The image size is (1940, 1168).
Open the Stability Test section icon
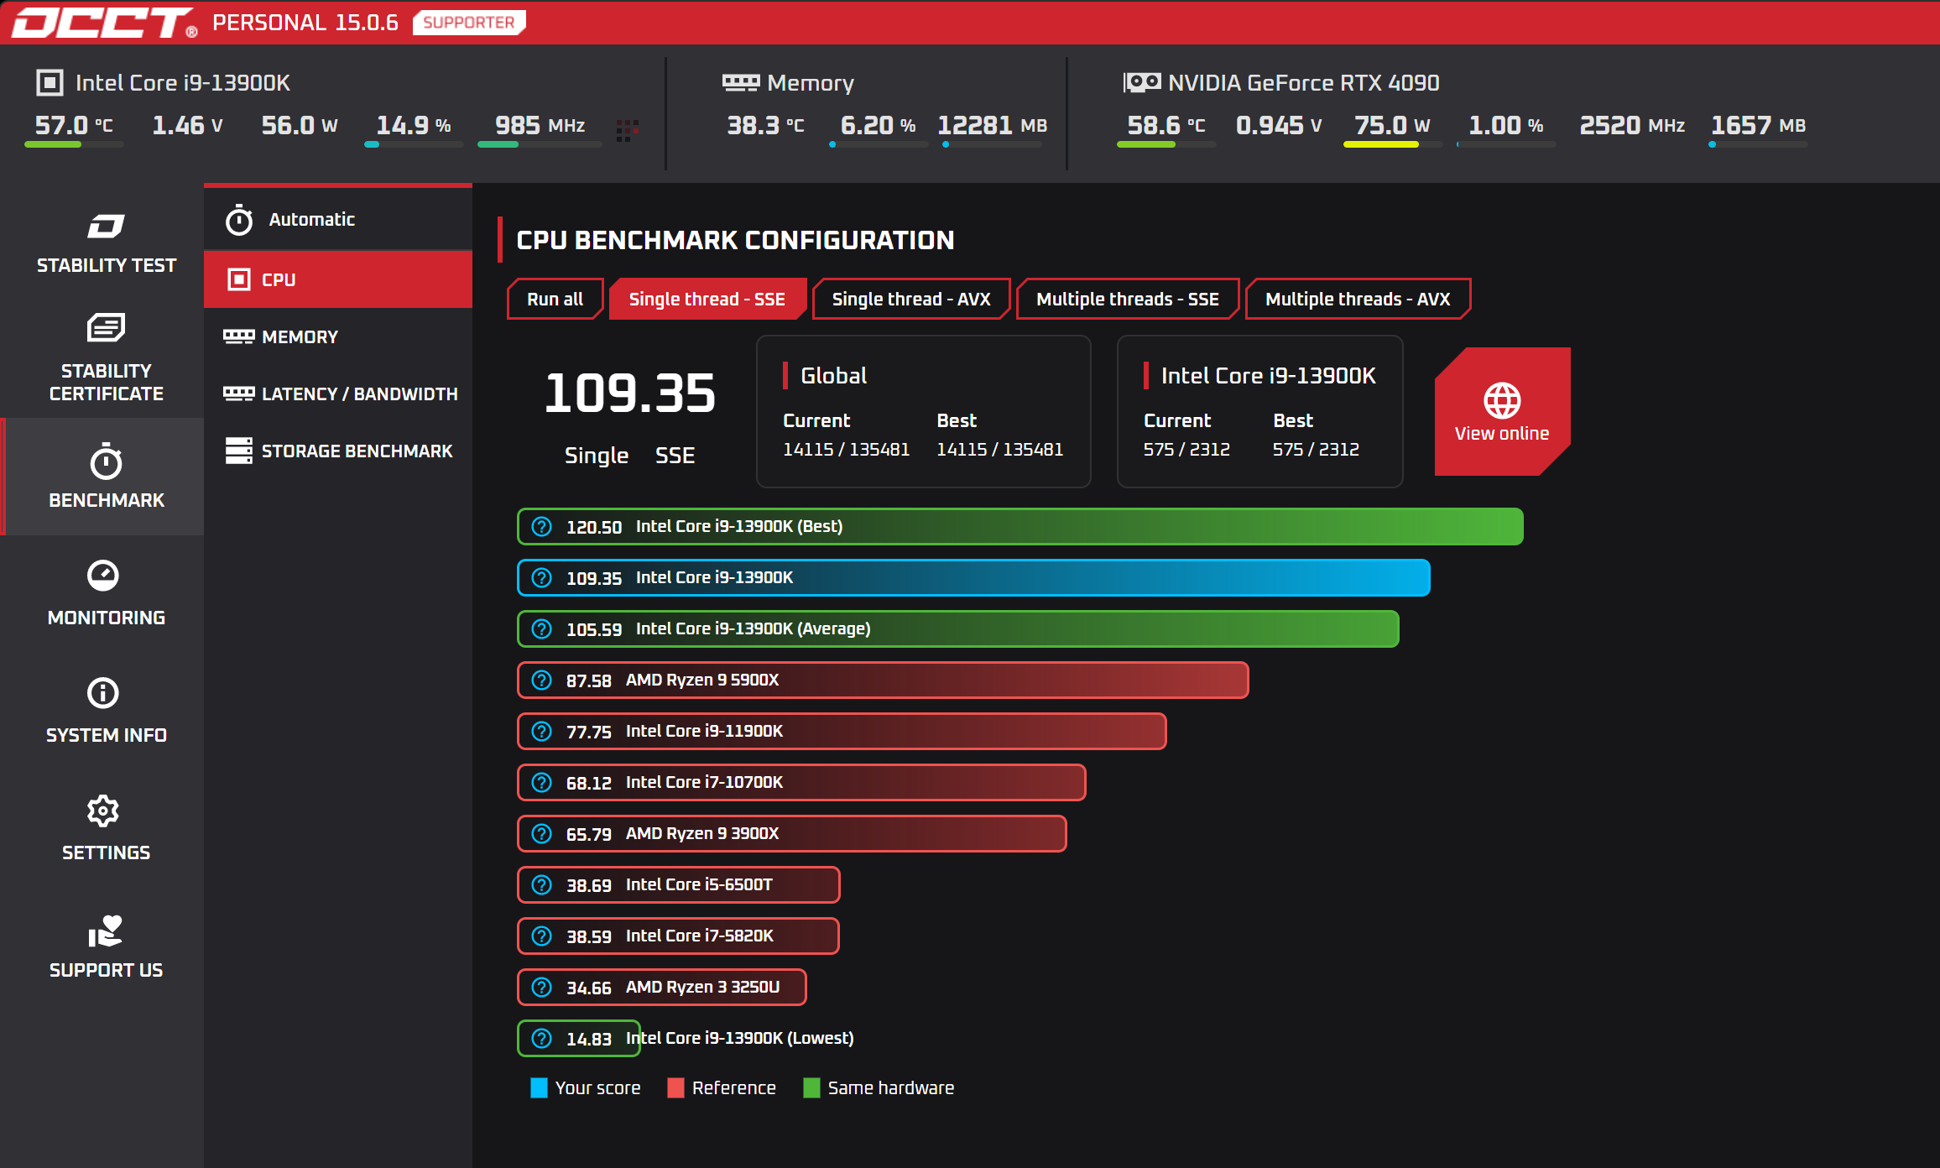106,227
